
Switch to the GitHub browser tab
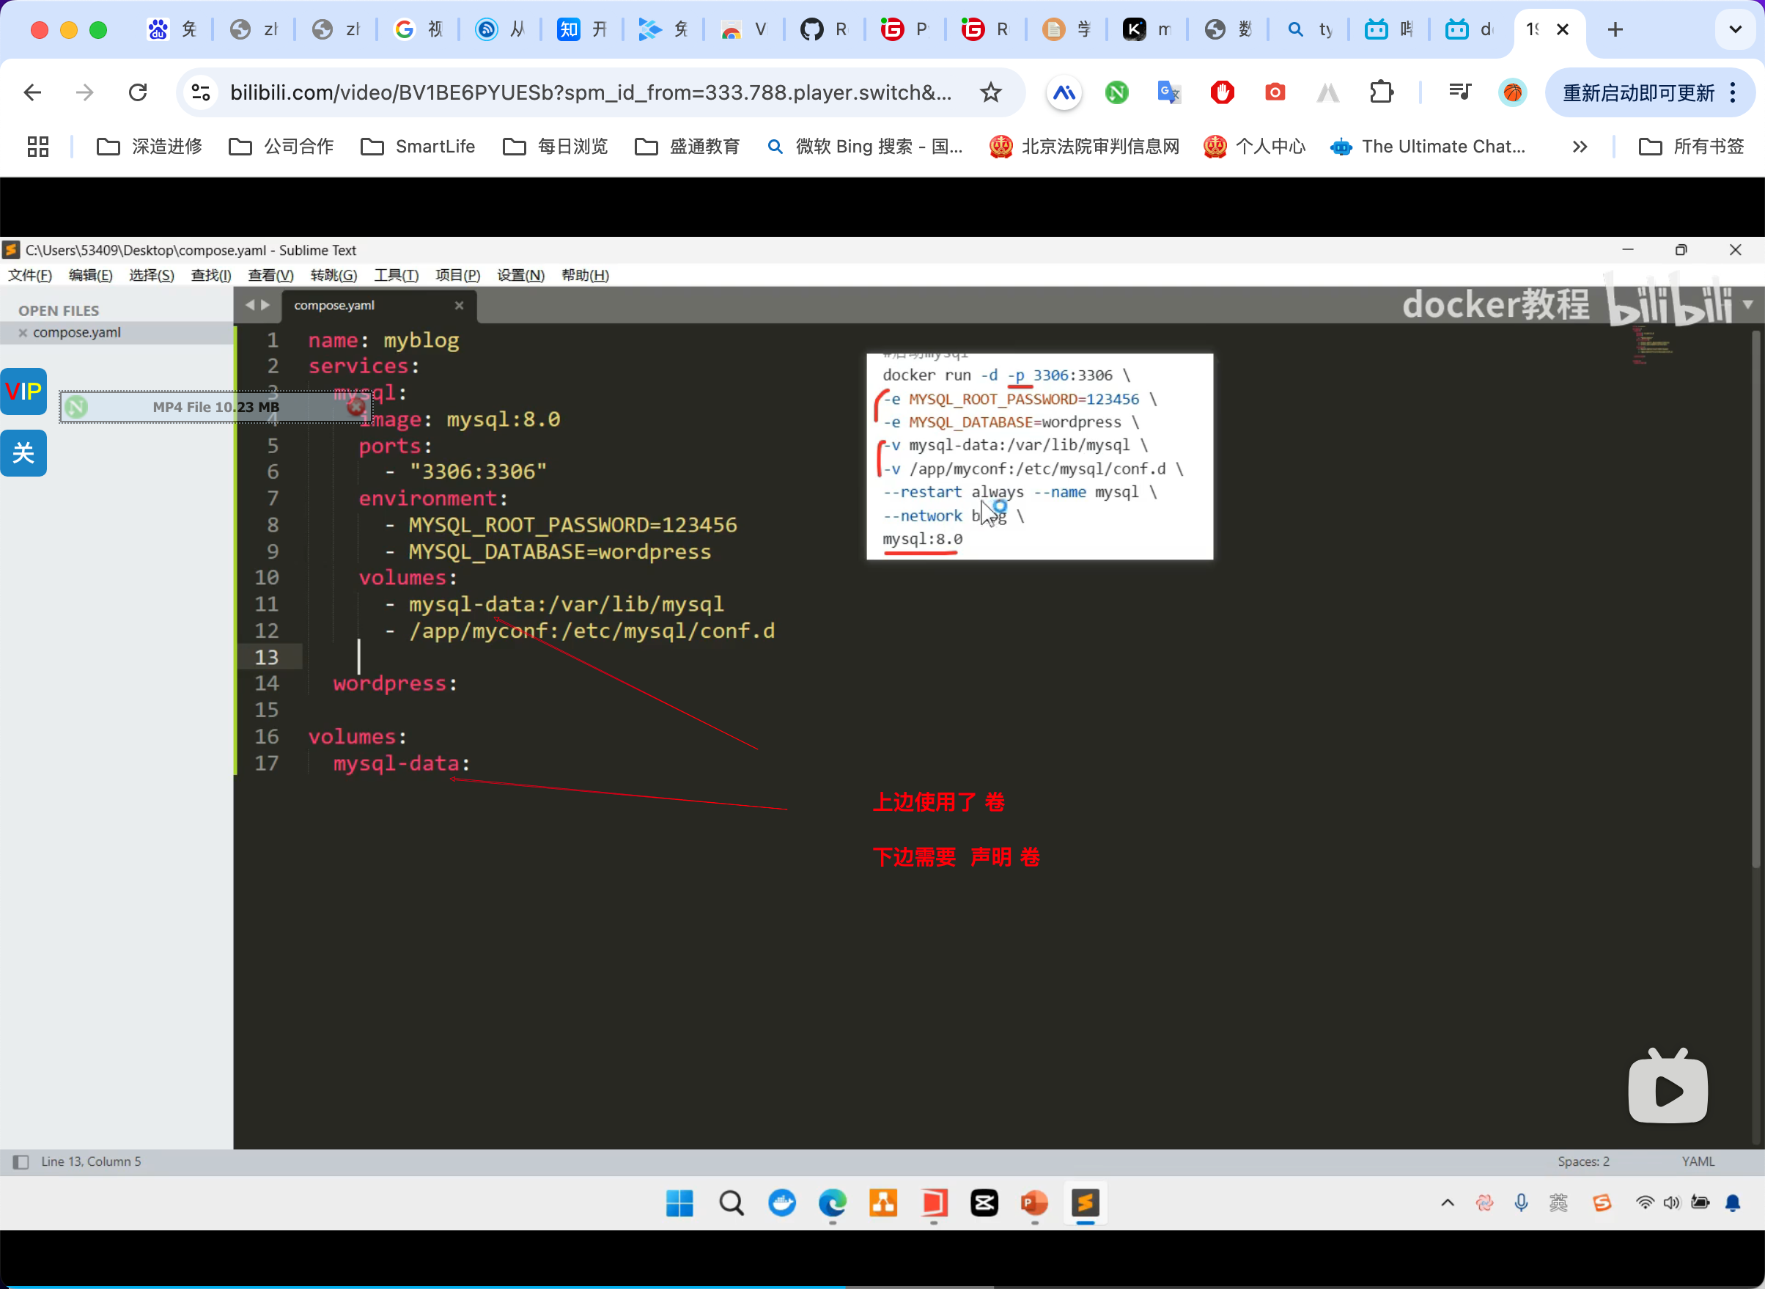[824, 29]
